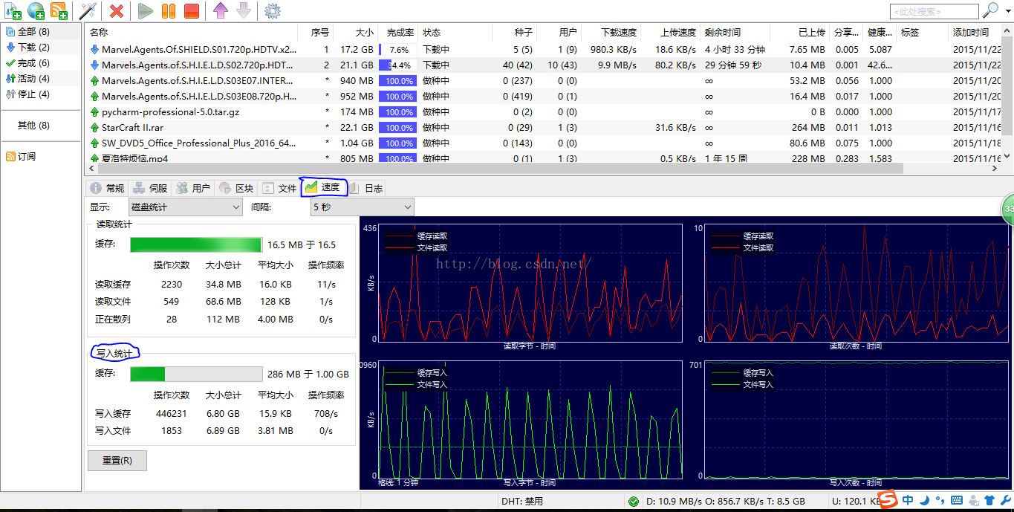Switch to the 速度 speed tab
1014x512 pixels.
pos(323,187)
